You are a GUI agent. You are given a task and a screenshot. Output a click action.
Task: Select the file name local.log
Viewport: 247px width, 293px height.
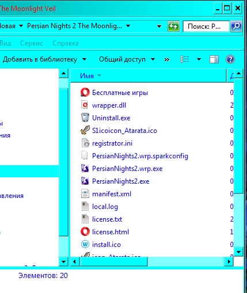(x=105, y=207)
